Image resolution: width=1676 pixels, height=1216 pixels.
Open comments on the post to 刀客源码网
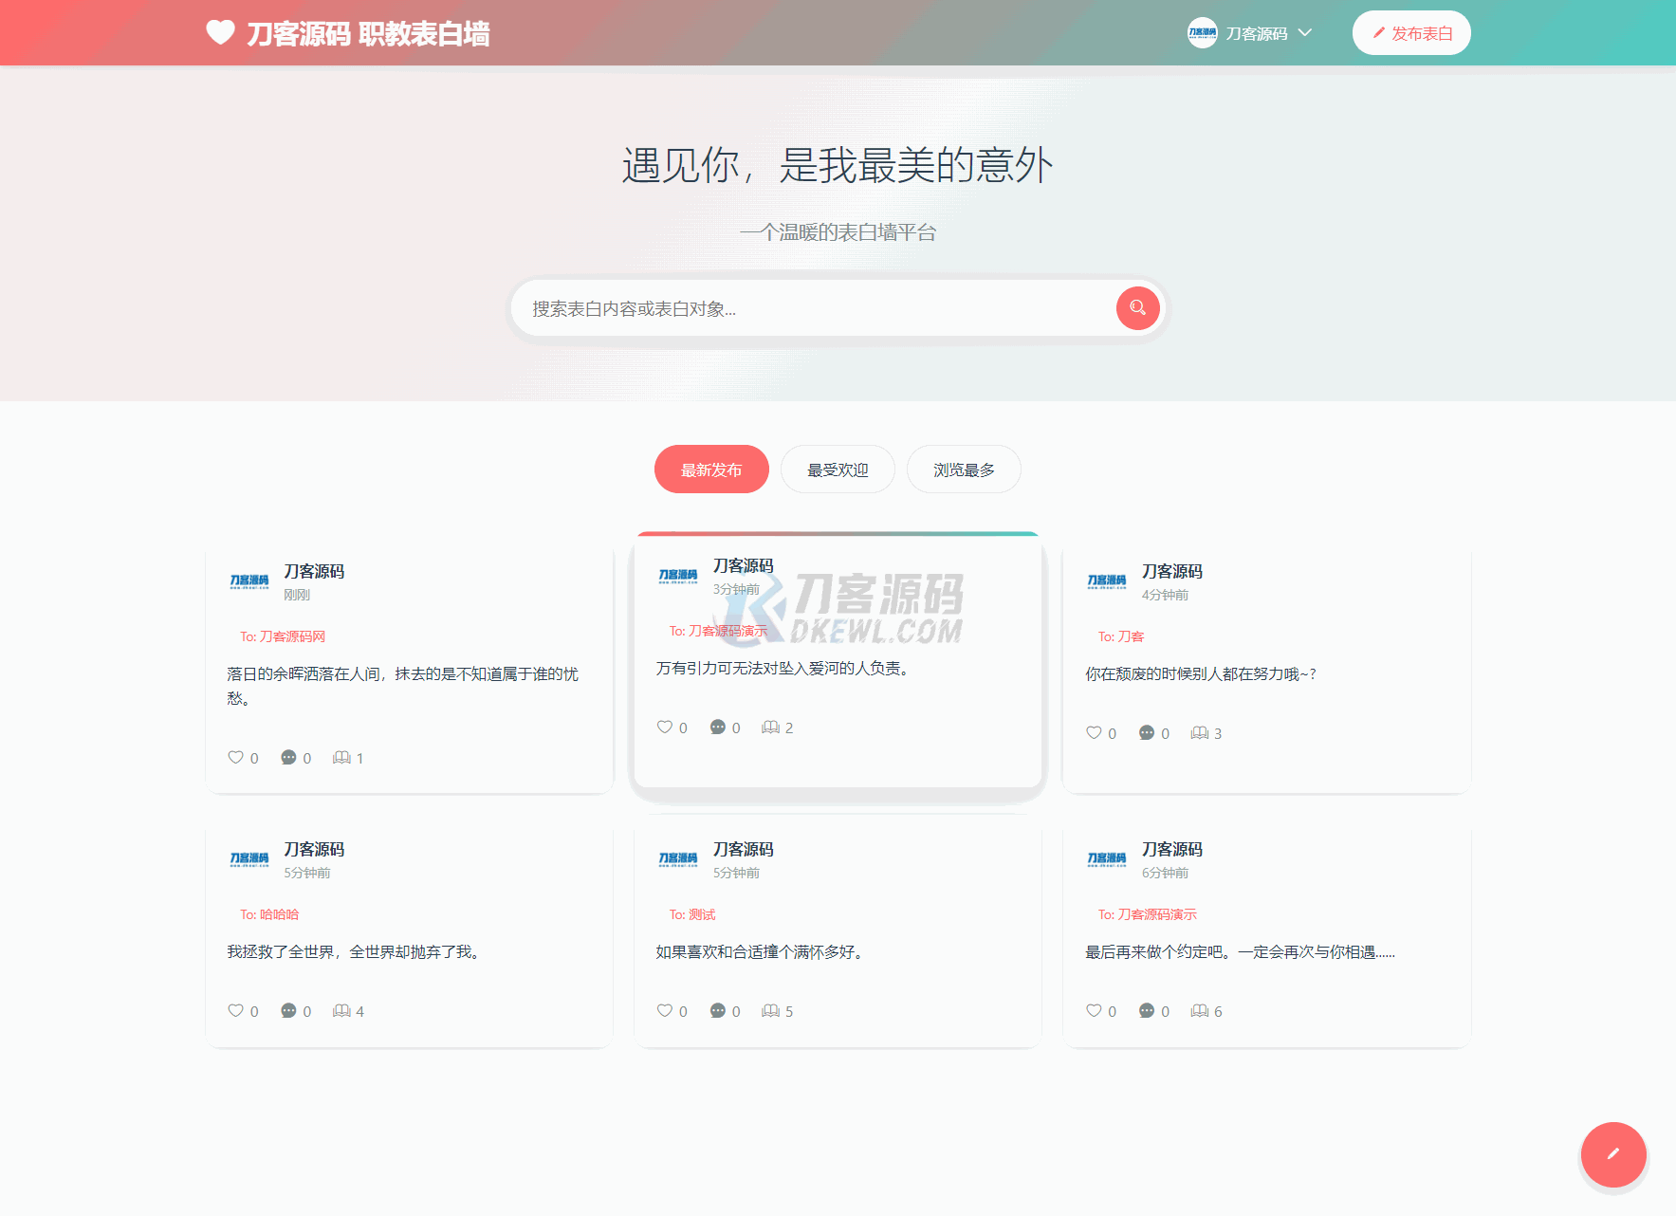(288, 757)
